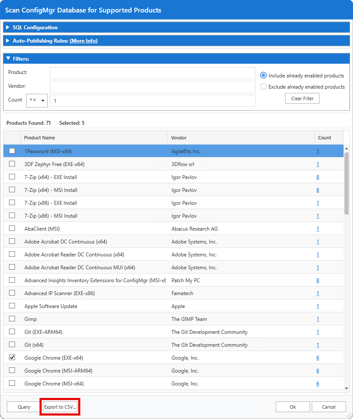This screenshot has width=353, height=419.
Task: Enable the 7-Zip (x64) - MSI Install product
Action: [12, 190]
